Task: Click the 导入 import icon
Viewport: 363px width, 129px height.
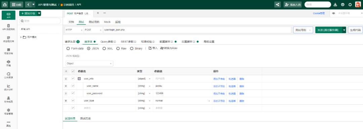Action: [153, 48]
